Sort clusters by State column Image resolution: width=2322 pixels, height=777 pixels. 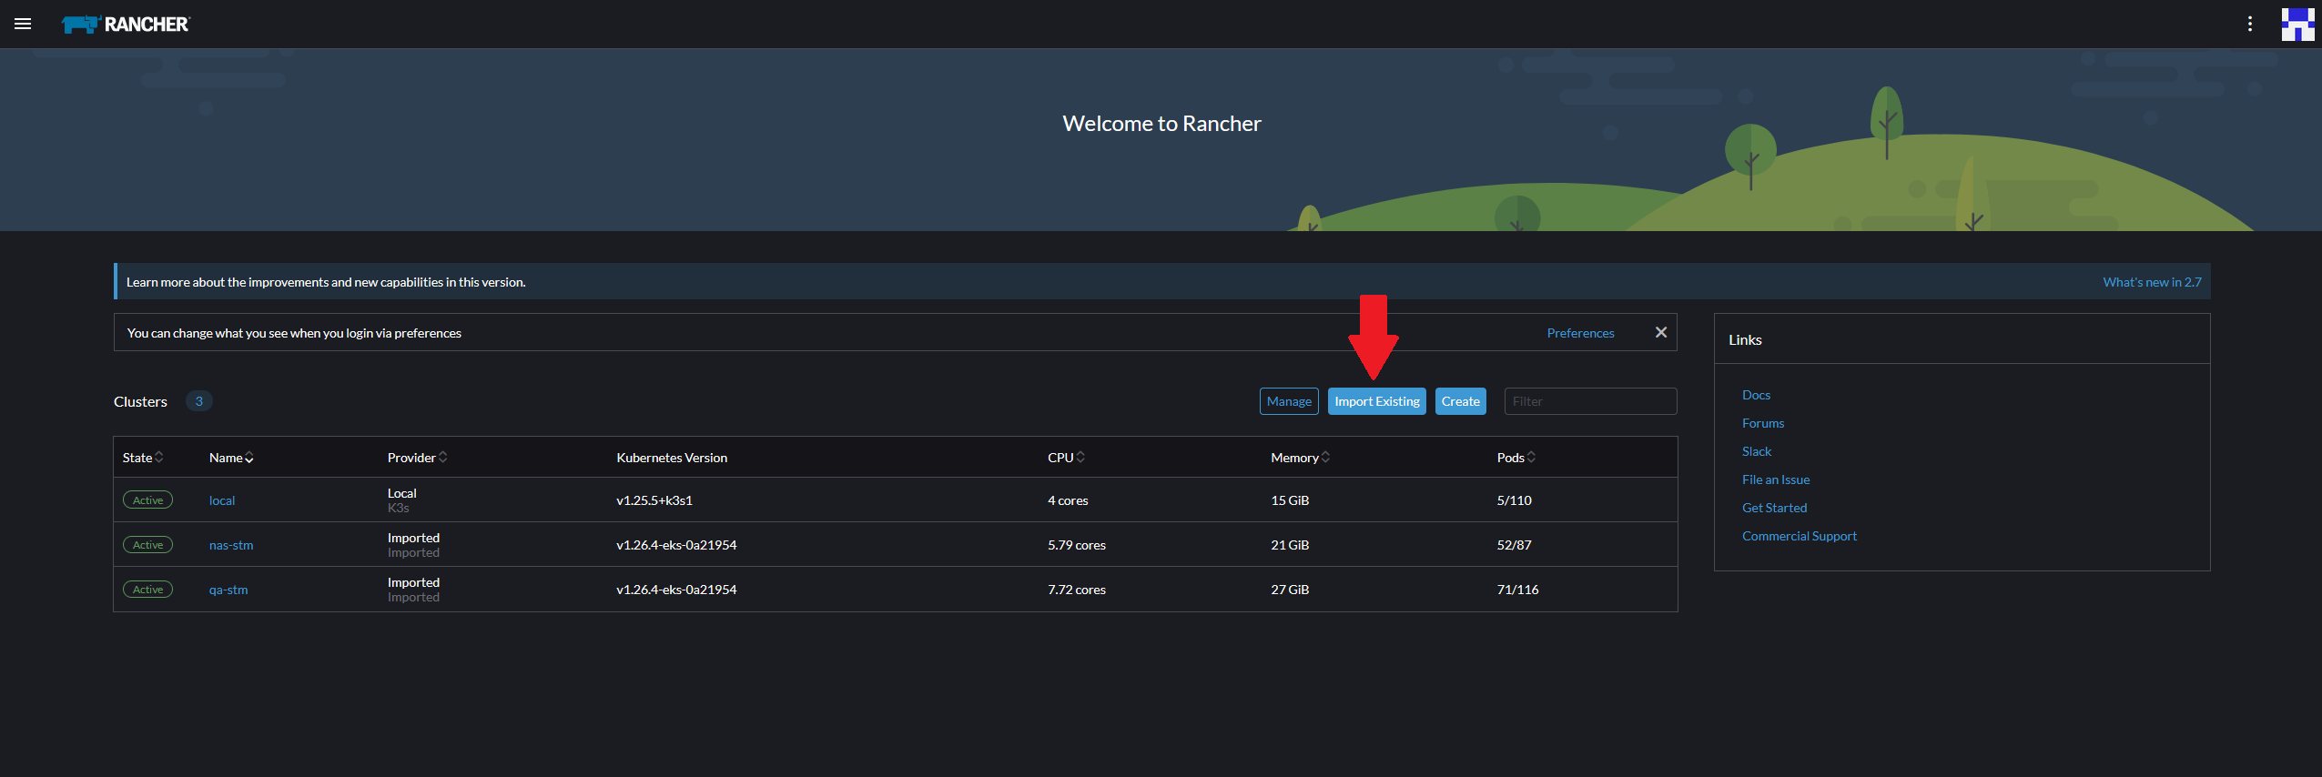[x=143, y=458]
